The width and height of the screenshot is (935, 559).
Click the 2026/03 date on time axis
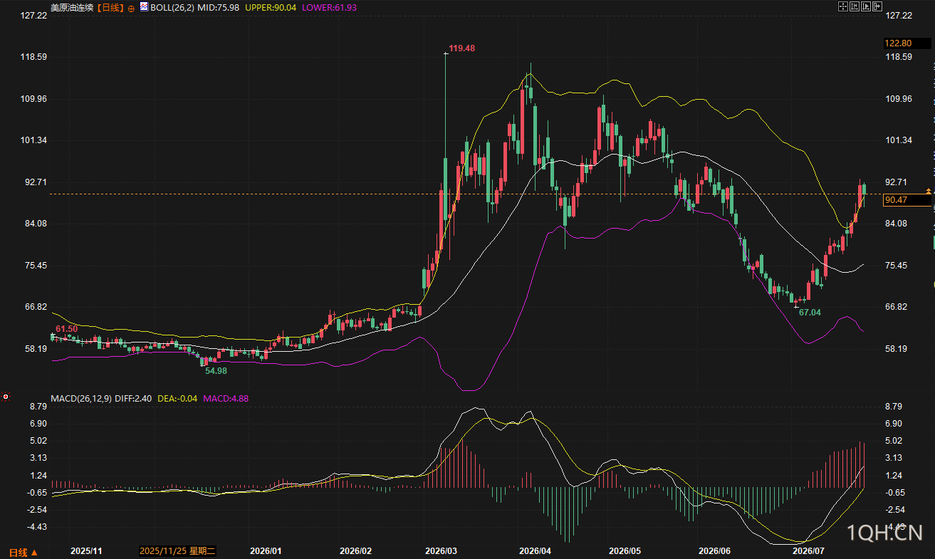click(x=442, y=551)
